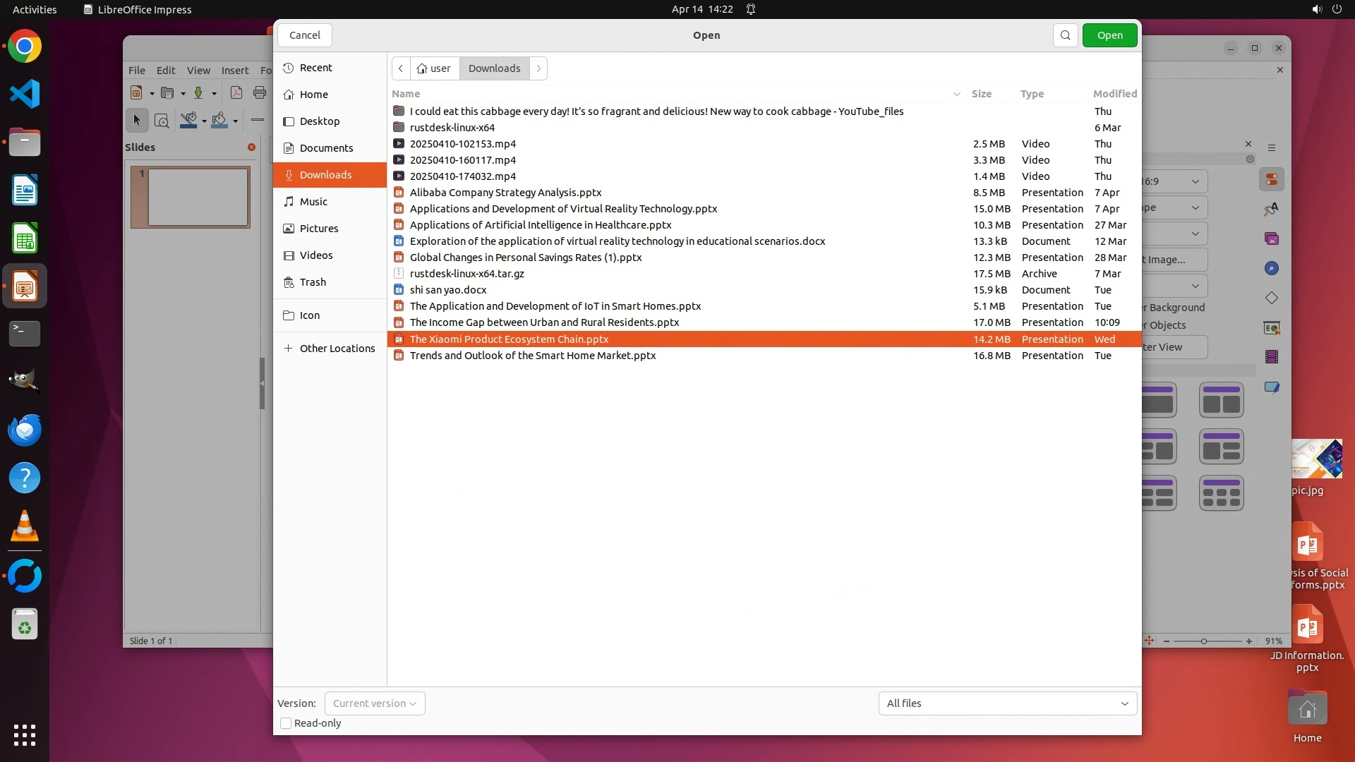1355x762 pixels.
Task: Open Thunderbird from the dock
Action: click(25, 430)
